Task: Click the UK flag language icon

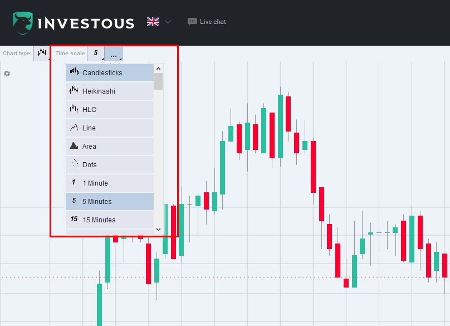Action: pos(153,22)
